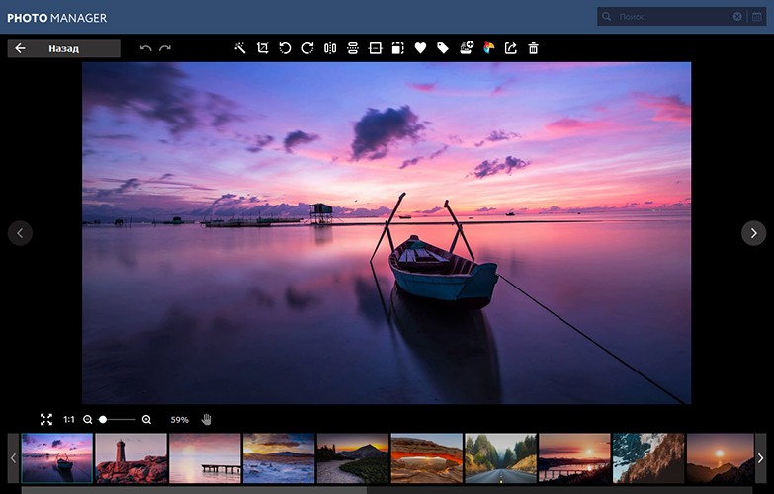The width and height of the screenshot is (774, 494).
Task: Add photo to favorites with heart icon
Action: coord(420,47)
